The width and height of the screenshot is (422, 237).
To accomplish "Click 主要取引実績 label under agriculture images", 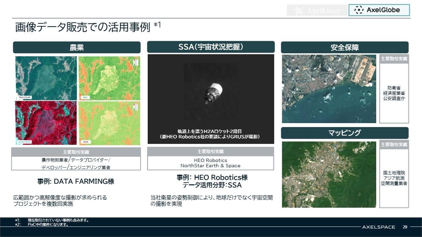I will point(76,152).
